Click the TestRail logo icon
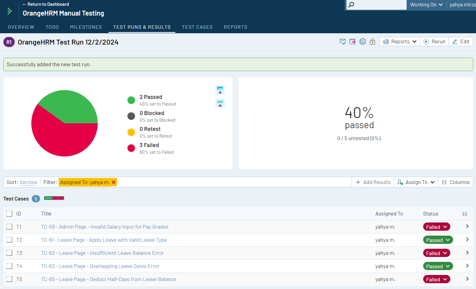476x289 pixels. pyautogui.click(x=10, y=11)
